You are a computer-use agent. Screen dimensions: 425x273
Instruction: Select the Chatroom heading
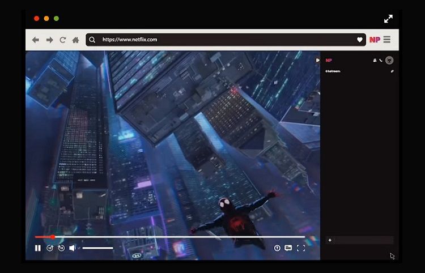(x=333, y=71)
